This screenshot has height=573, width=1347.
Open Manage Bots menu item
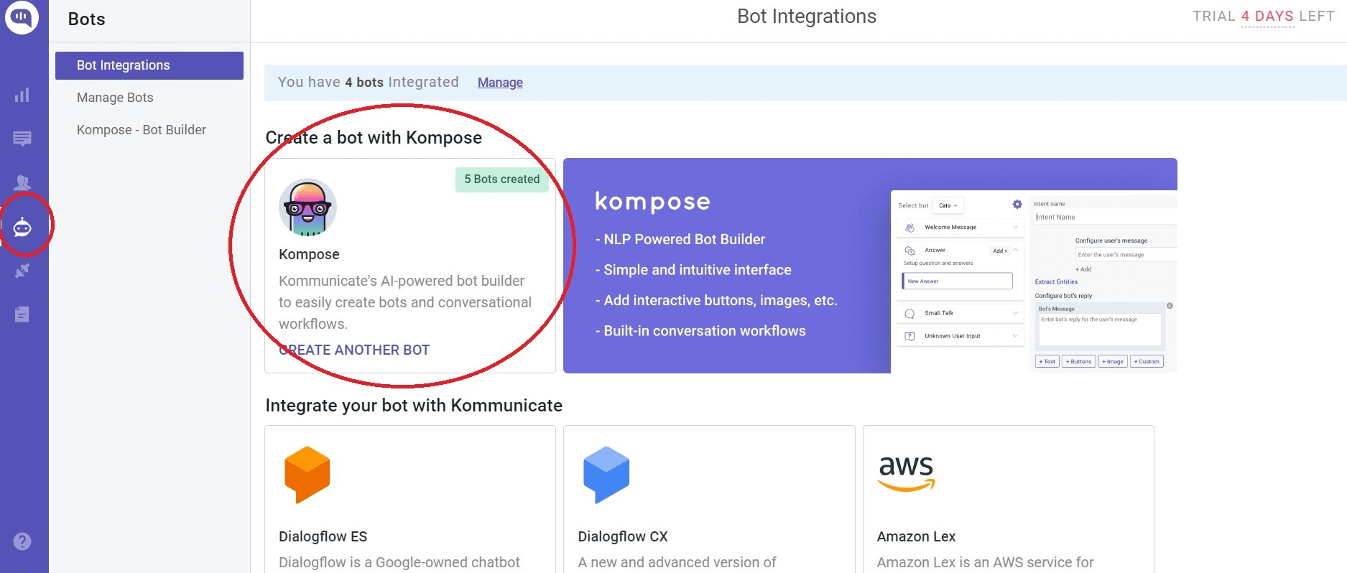pos(115,98)
